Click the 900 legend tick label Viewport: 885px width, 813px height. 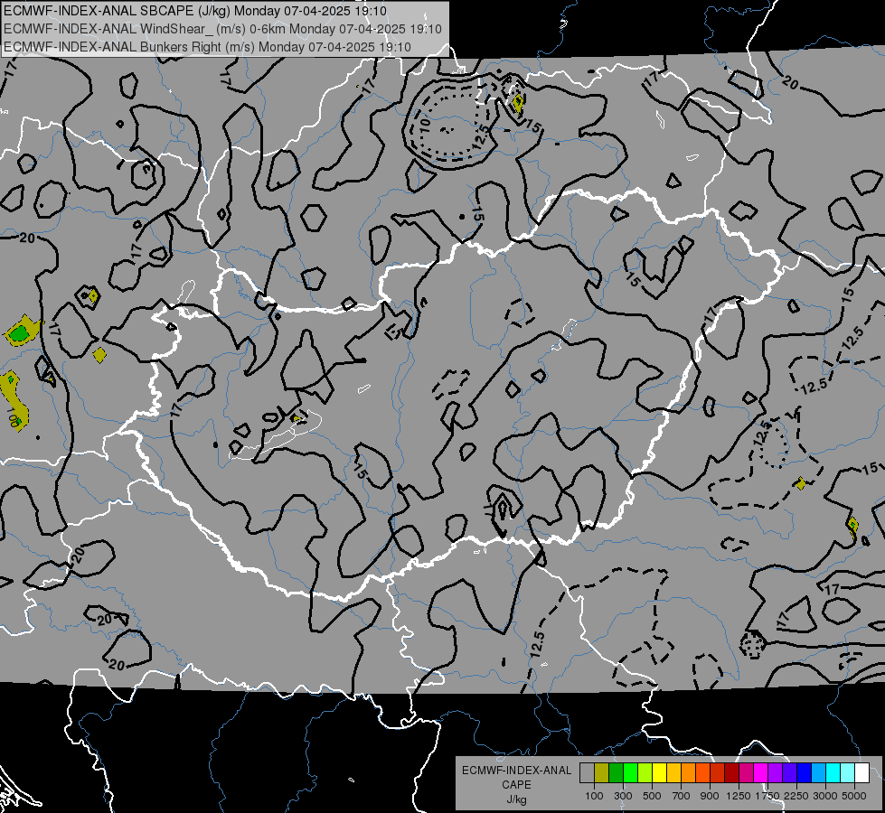click(710, 796)
